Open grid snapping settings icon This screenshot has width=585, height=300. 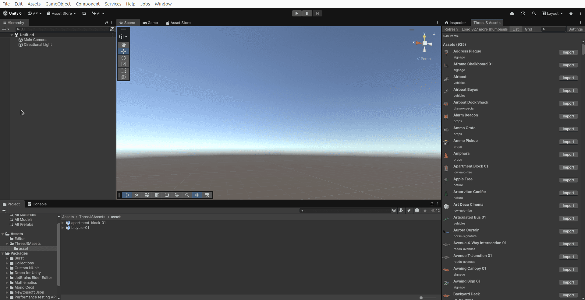[157, 195]
